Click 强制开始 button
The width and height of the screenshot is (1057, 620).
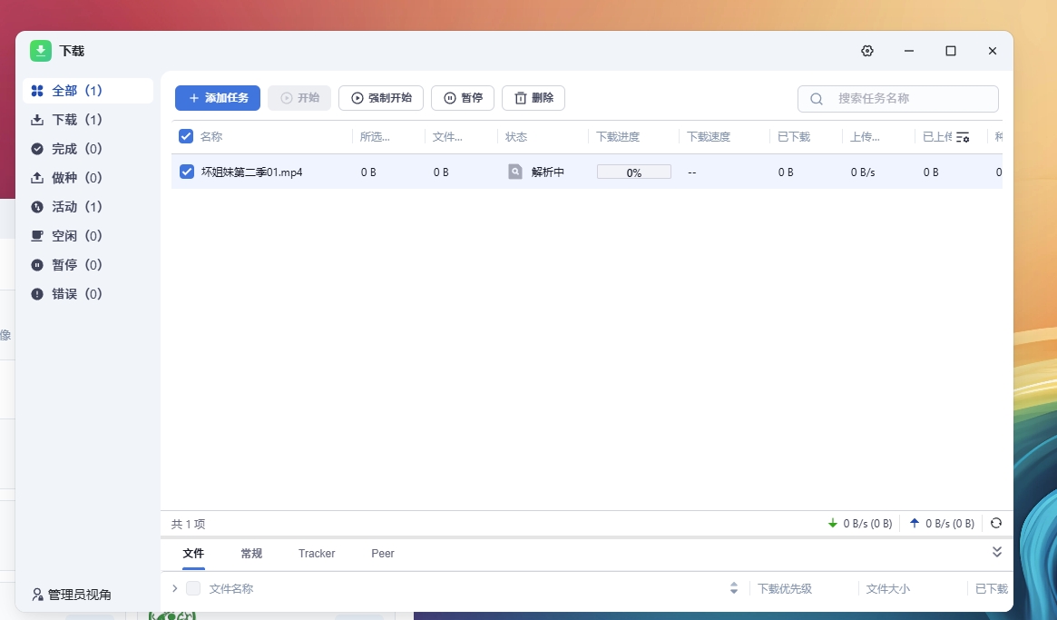point(381,98)
